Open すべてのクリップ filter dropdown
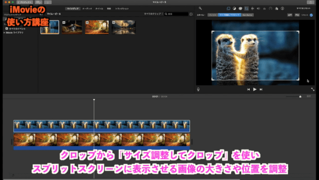319x180 pixels. 154,14
